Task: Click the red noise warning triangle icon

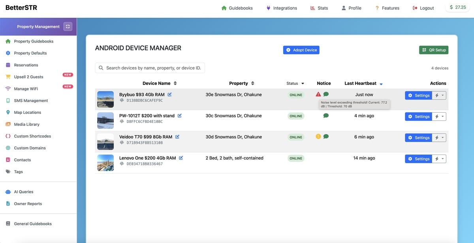Action: (x=318, y=94)
